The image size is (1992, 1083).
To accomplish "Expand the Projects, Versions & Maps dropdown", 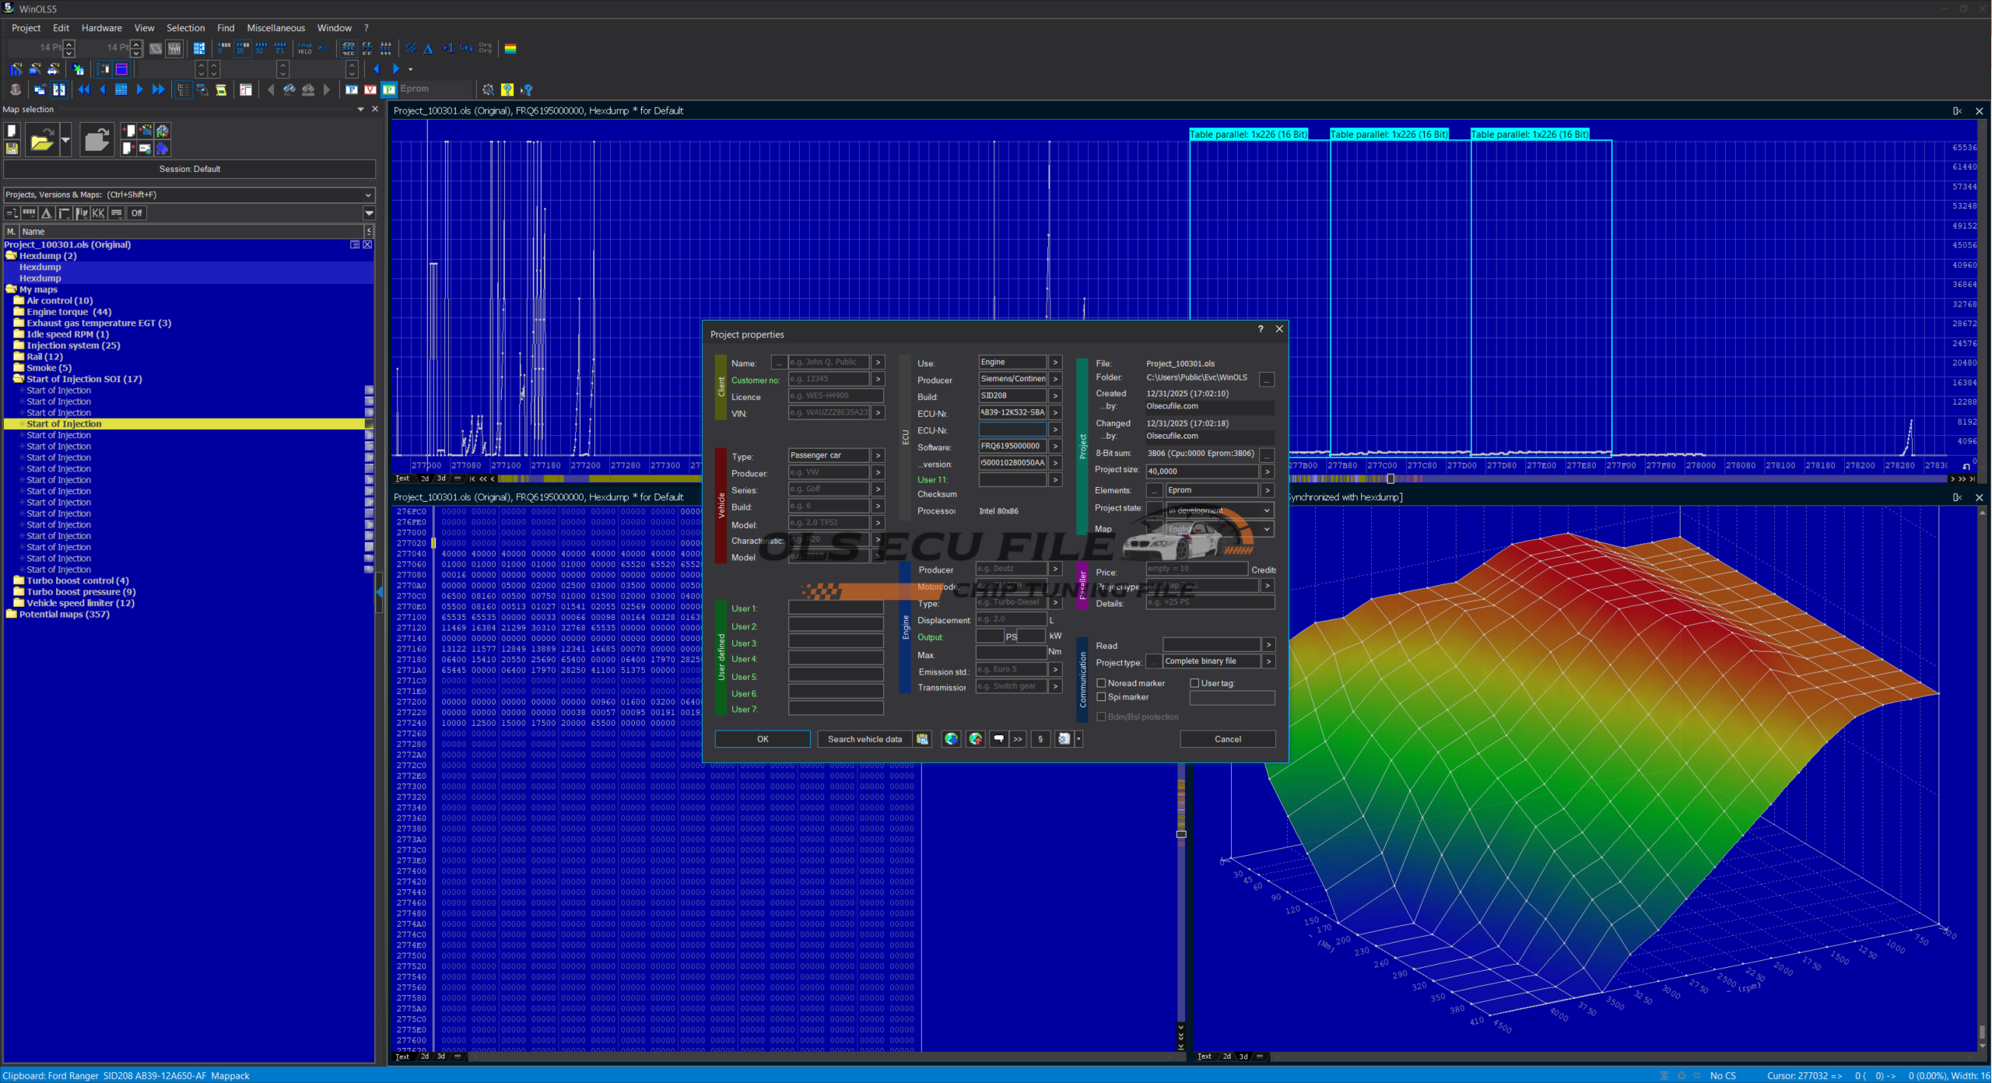I will click(x=368, y=195).
